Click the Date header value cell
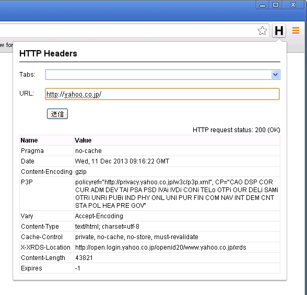 pos(177,161)
